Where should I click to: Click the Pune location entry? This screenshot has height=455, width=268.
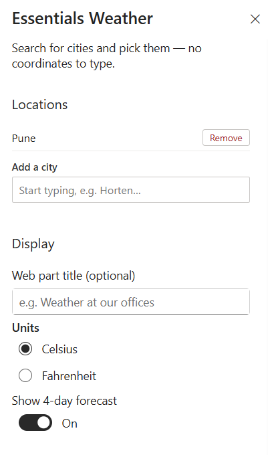(24, 139)
